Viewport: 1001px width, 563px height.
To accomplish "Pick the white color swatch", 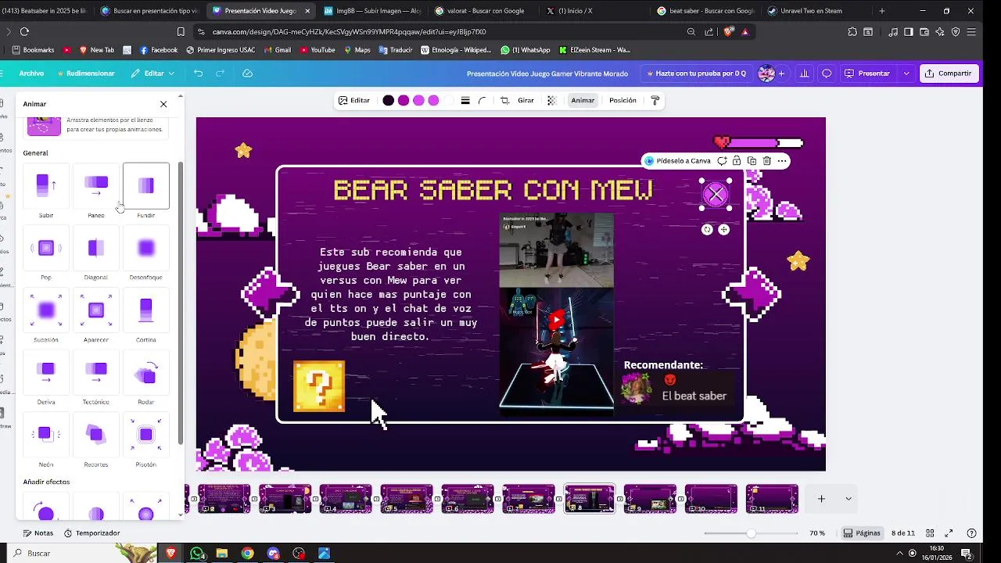I will pos(447,101).
